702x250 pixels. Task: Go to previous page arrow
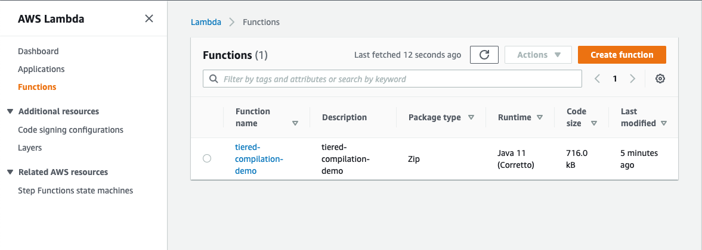[597, 79]
